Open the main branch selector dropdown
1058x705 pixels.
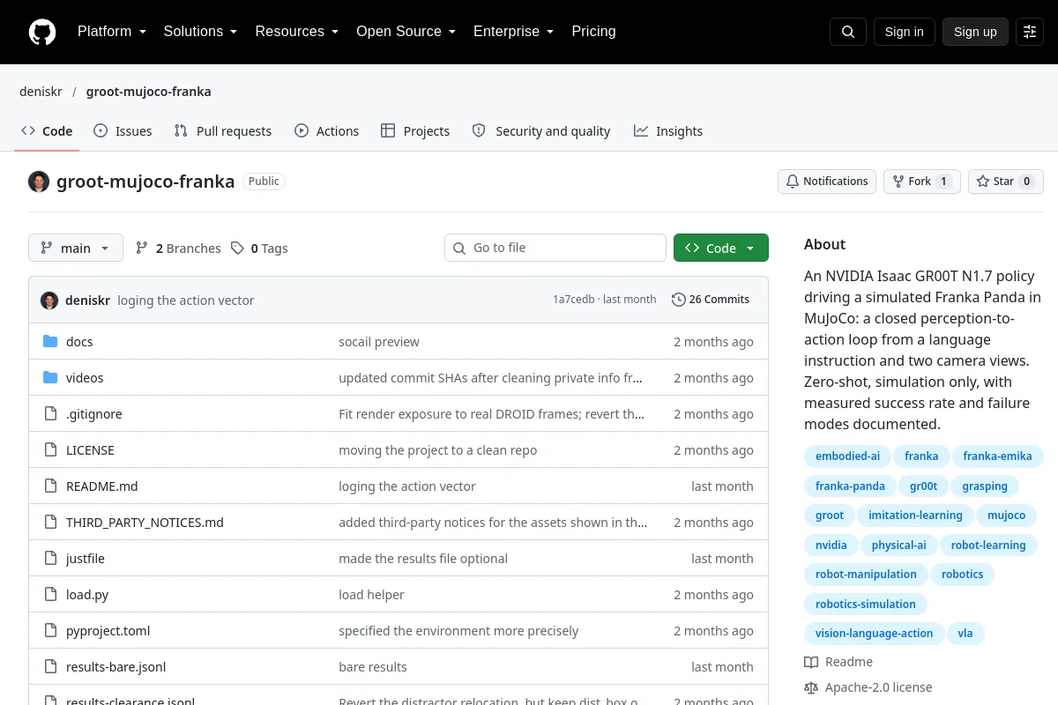pyautogui.click(x=76, y=249)
